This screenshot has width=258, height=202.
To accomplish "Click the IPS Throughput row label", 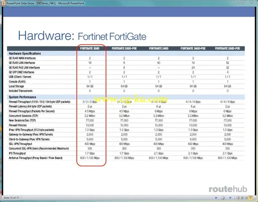I will pos(17,153).
